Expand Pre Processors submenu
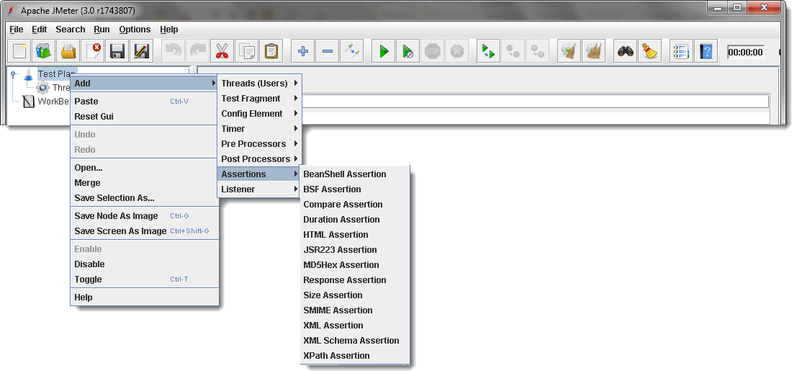 pos(260,143)
